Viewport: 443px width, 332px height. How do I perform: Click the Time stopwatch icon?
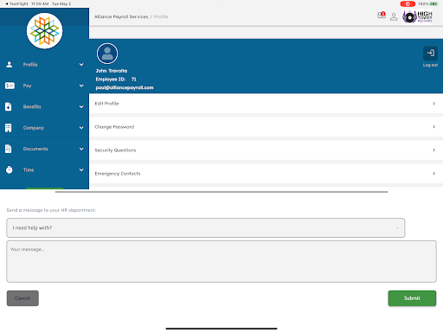coord(10,169)
